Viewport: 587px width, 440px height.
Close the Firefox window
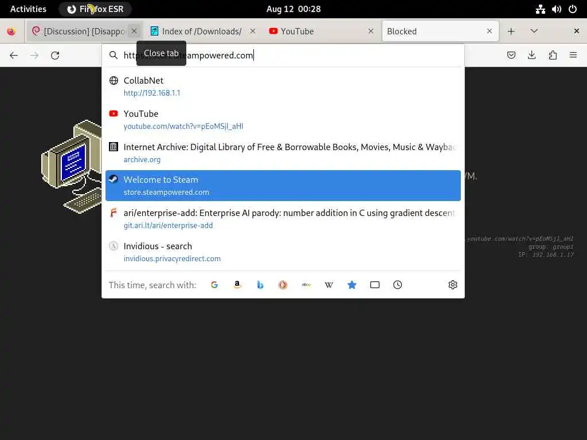[577, 31]
